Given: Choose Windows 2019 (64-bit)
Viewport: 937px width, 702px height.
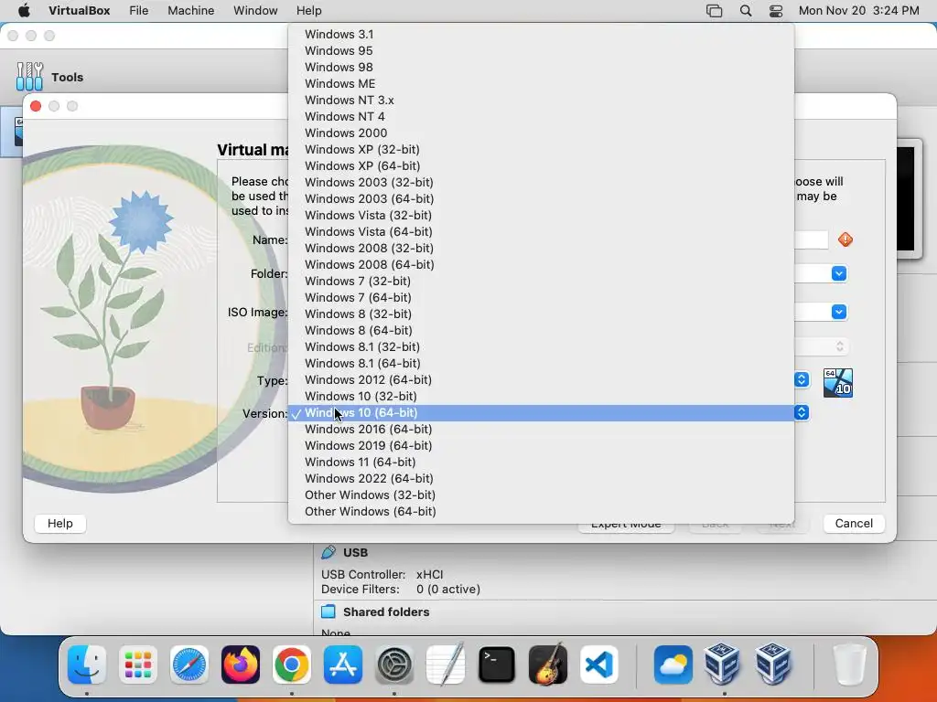Looking at the screenshot, I should (541, 445).
